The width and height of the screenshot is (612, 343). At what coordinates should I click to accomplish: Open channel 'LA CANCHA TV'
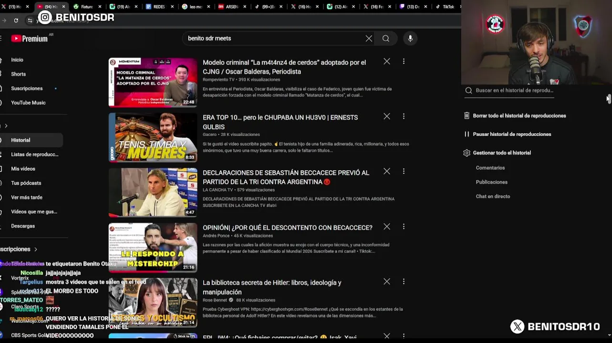(218, 190)
